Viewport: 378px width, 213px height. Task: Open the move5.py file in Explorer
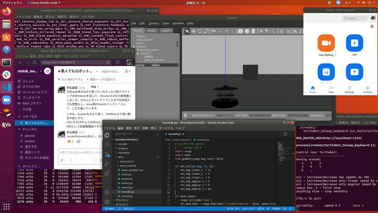(126, 196)
